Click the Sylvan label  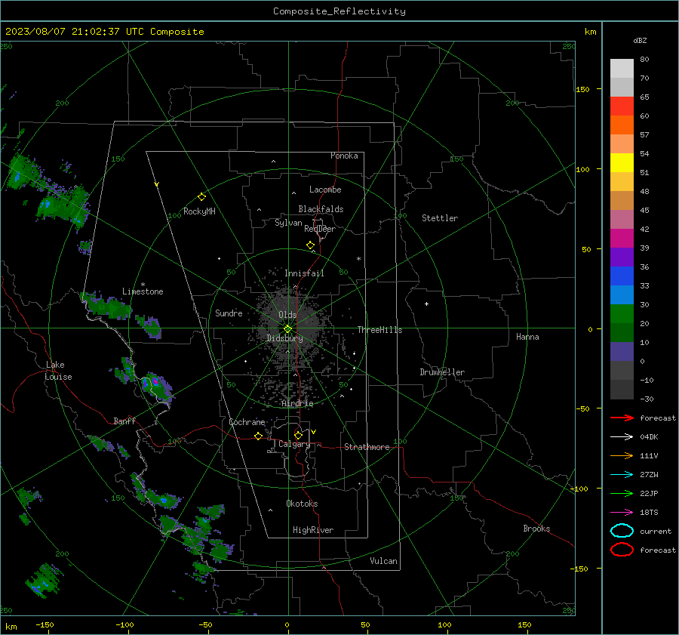click(288, 223)
